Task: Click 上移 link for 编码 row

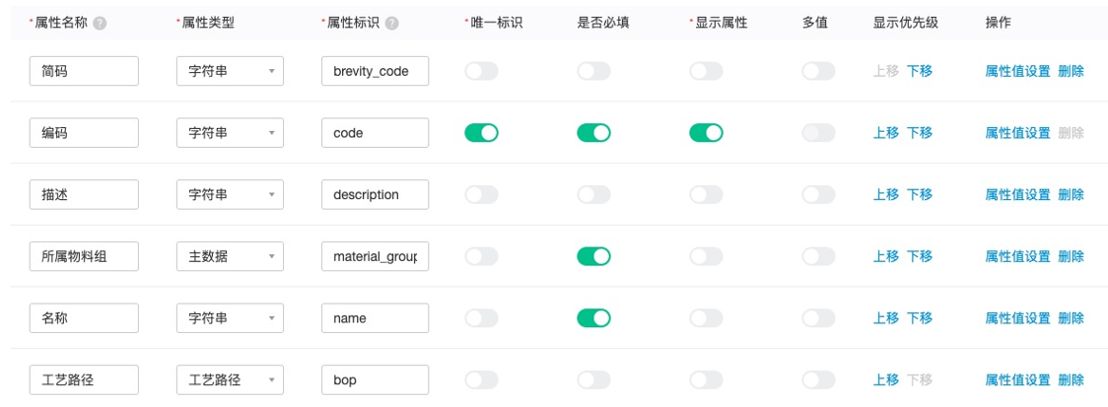Action: 886,133
